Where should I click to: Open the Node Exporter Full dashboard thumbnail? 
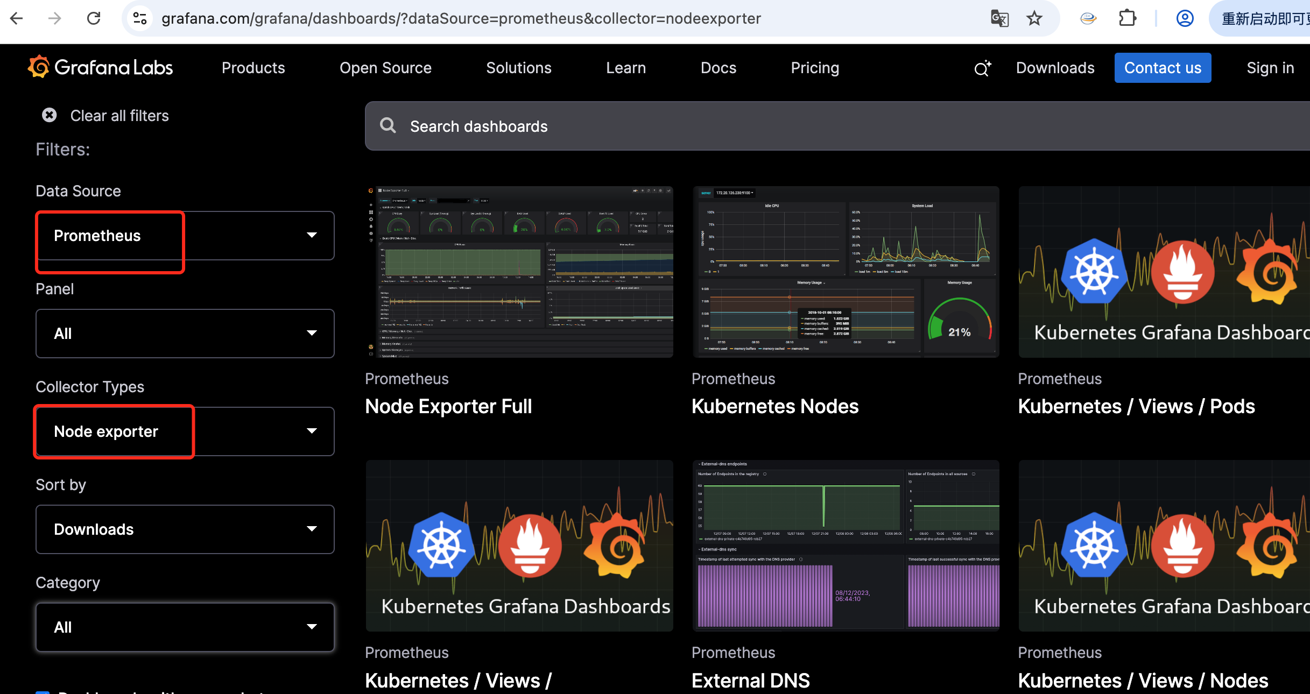[x=519, y=272]
